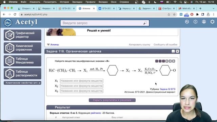Image resolution: width=217 pixels, height=122 pixels.
Task: Click the Алкины wiki link
Action: tap(55, 44)
